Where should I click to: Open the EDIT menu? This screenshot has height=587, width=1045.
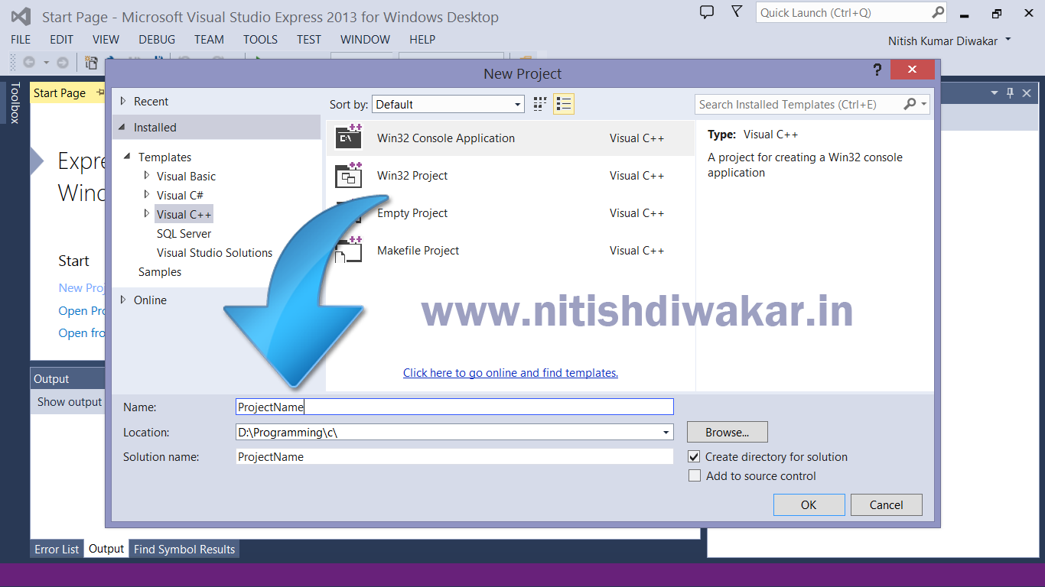(x=61, y=40)
